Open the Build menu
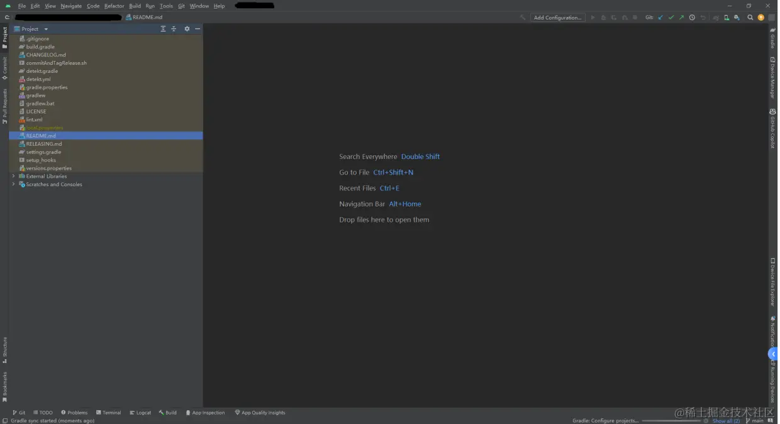 point(135,6)
